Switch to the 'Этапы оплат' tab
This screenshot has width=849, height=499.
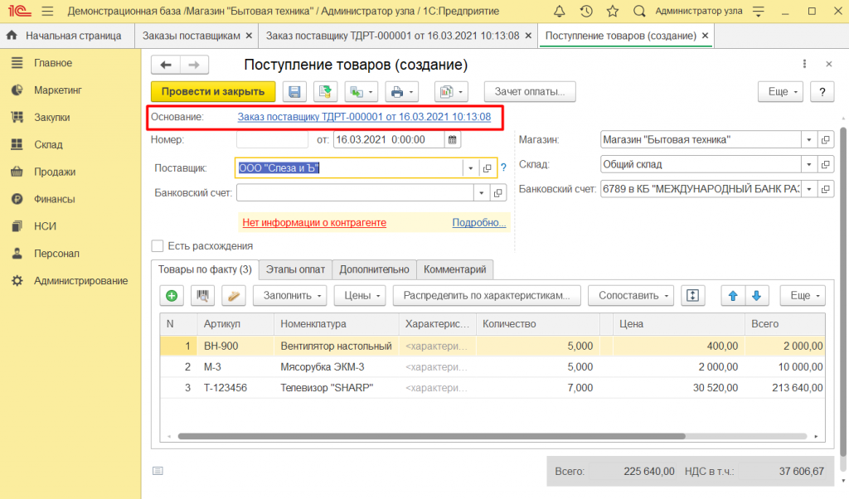pos(295,269)
